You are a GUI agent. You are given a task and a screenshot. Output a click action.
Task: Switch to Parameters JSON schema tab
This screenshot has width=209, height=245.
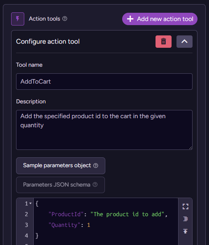coord(60,185)
